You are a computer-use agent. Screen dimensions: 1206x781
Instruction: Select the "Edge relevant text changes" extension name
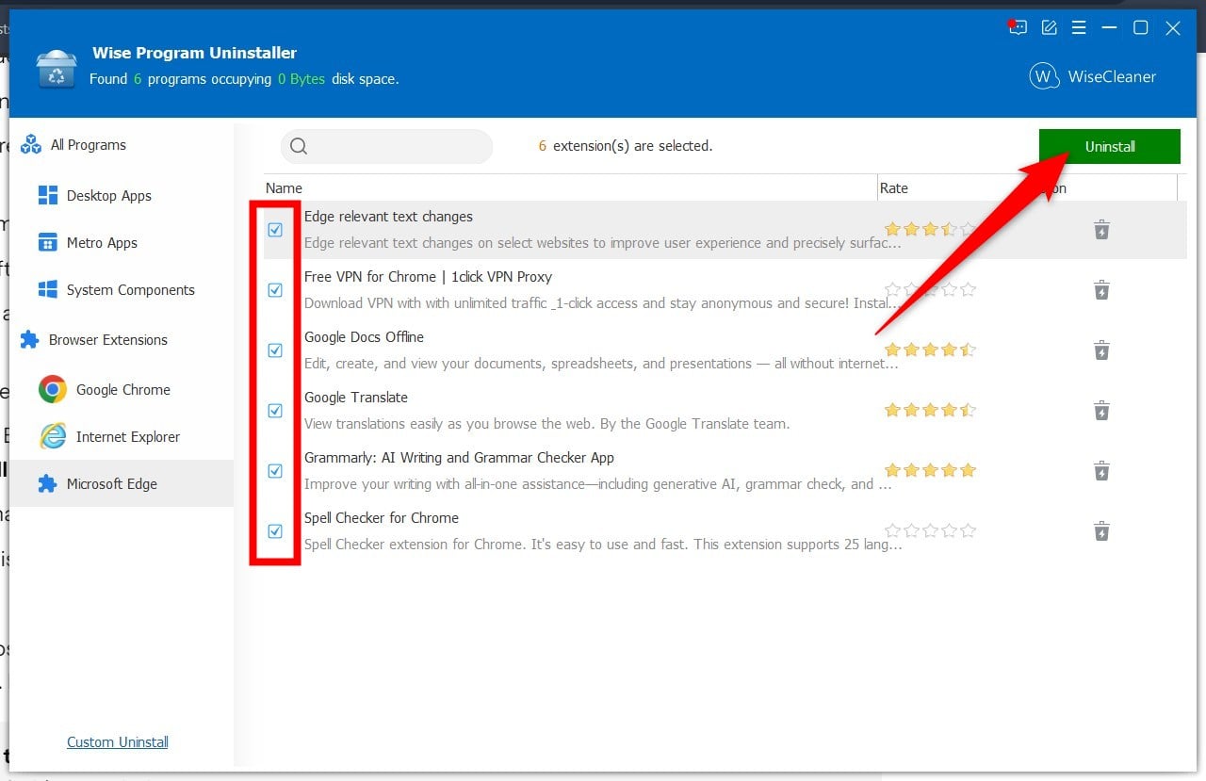(388, 217)
